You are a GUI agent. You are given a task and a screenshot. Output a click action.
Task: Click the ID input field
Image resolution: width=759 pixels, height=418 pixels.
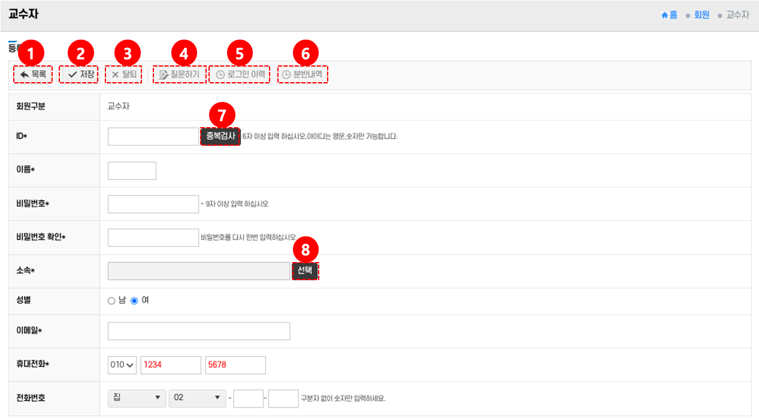(153, 137)
